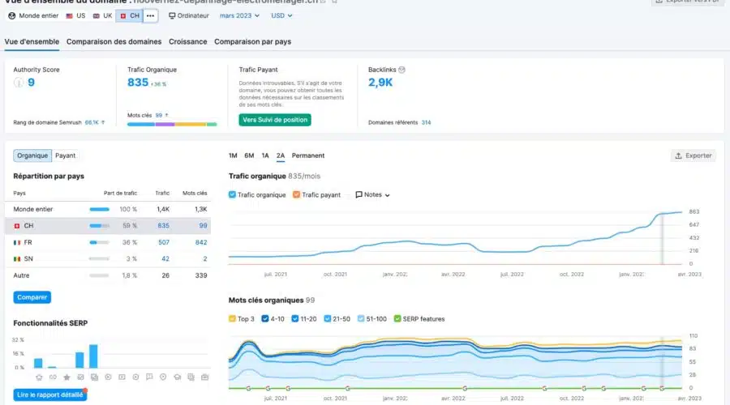Click the map pin icon in SERP features
The image size is (730, 405).
click(163, 377)
